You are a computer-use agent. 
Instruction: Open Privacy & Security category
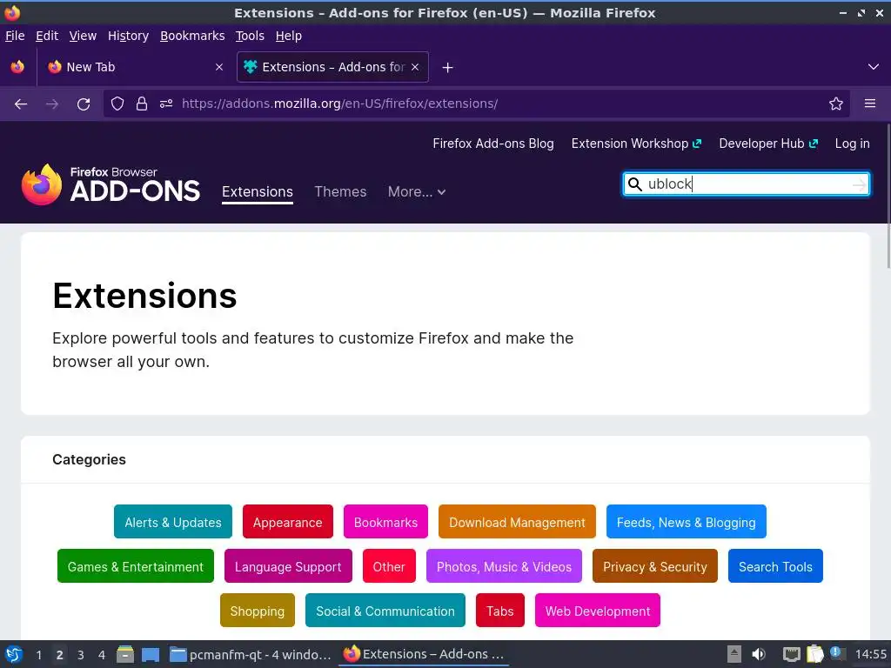pos(654,566)
